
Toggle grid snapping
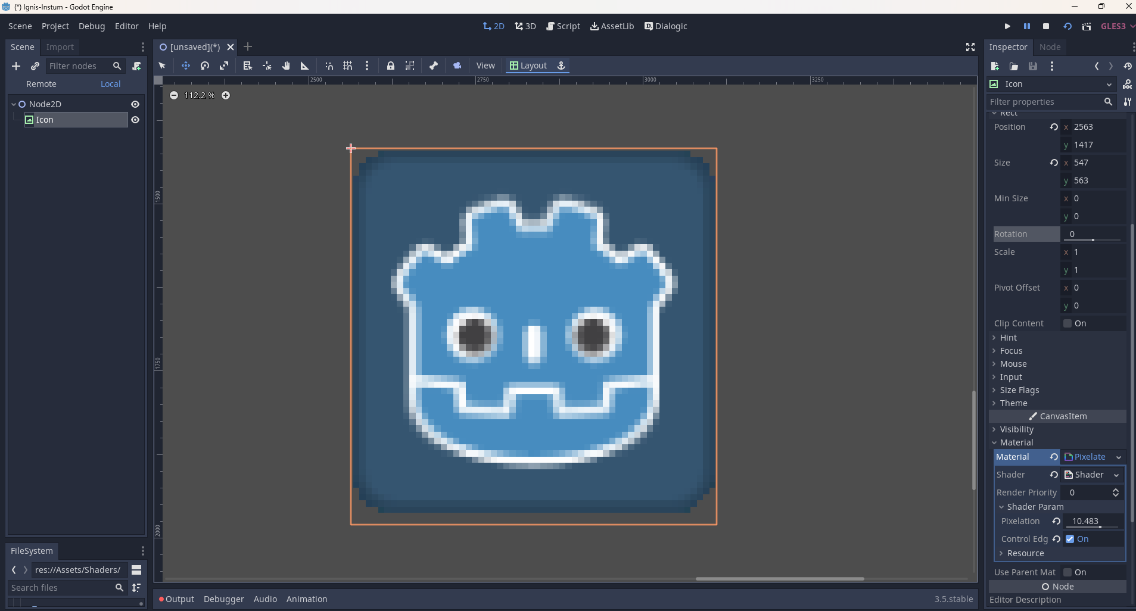click(x=348, y=66)
